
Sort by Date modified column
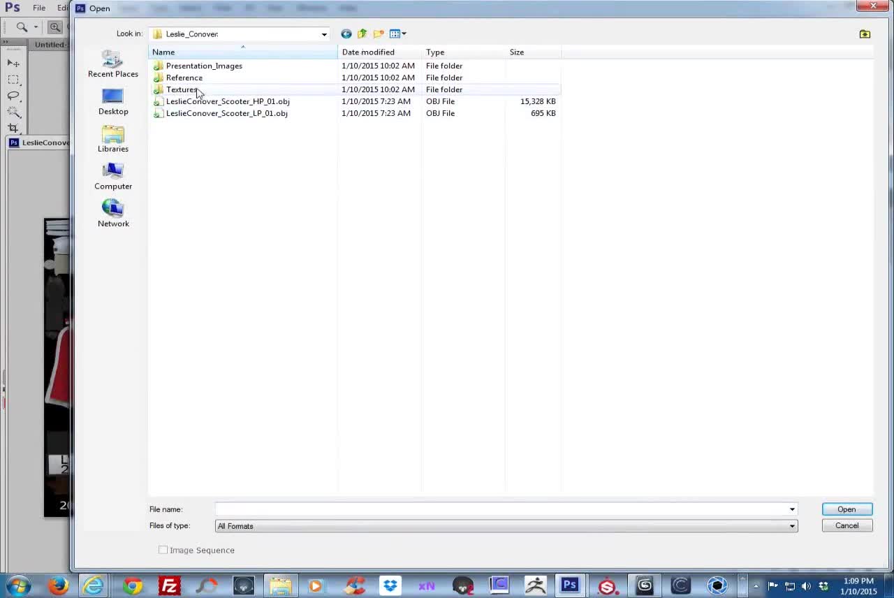380,52
